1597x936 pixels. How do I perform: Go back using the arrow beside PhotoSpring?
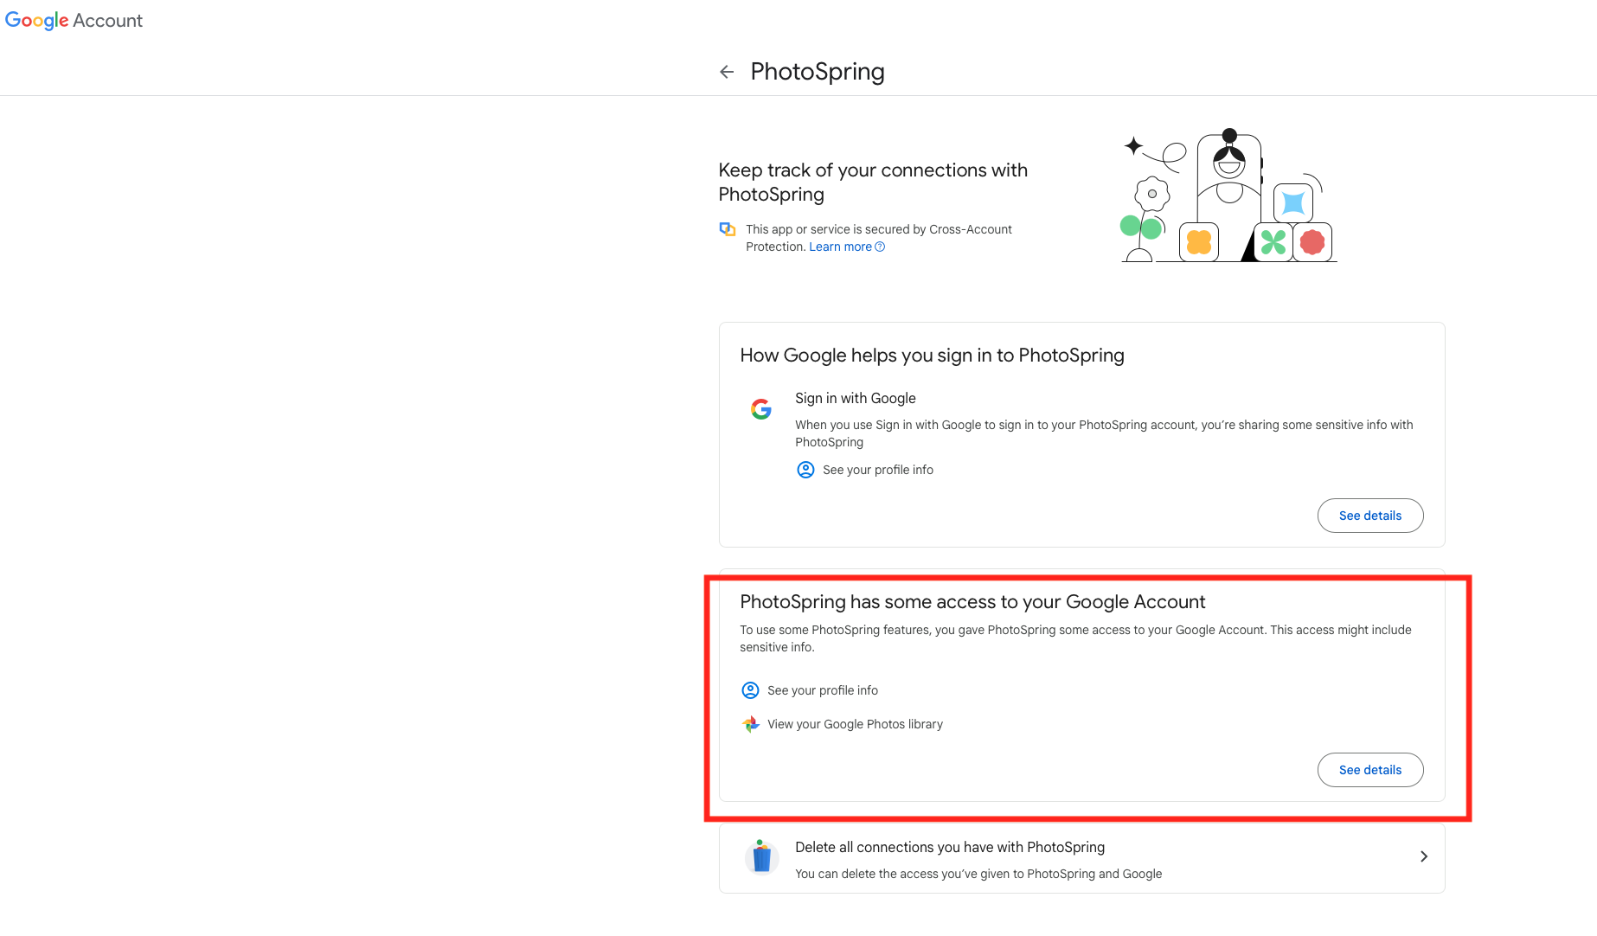click(x=727, y=72)
